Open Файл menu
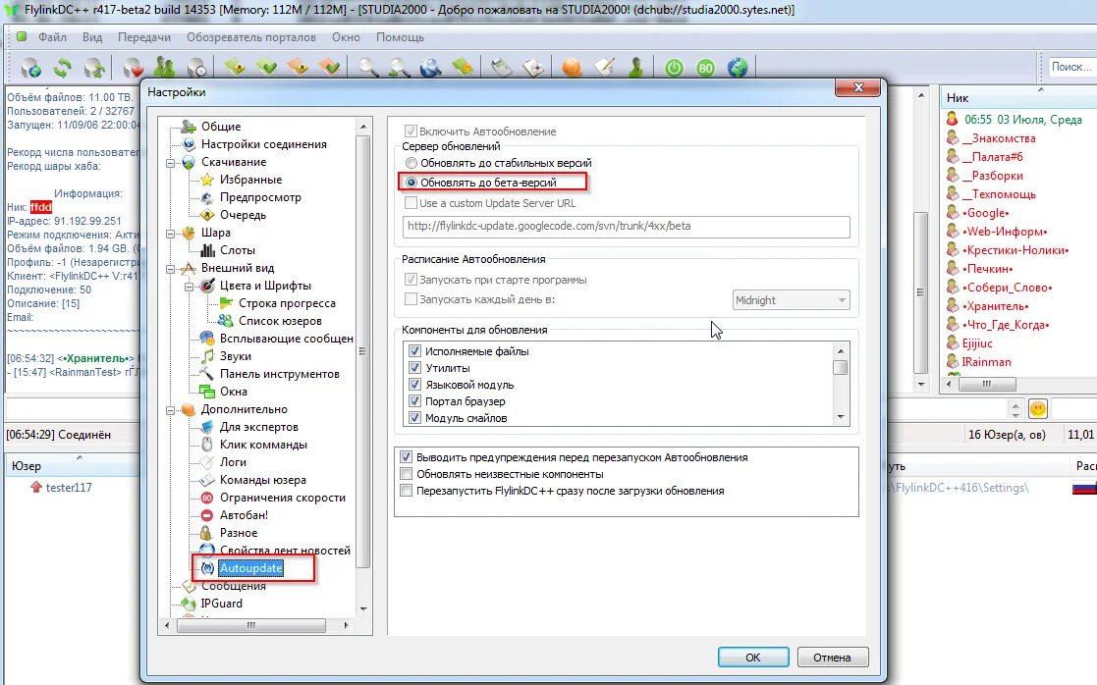The image size is (1097, 685). coord(52,37)
